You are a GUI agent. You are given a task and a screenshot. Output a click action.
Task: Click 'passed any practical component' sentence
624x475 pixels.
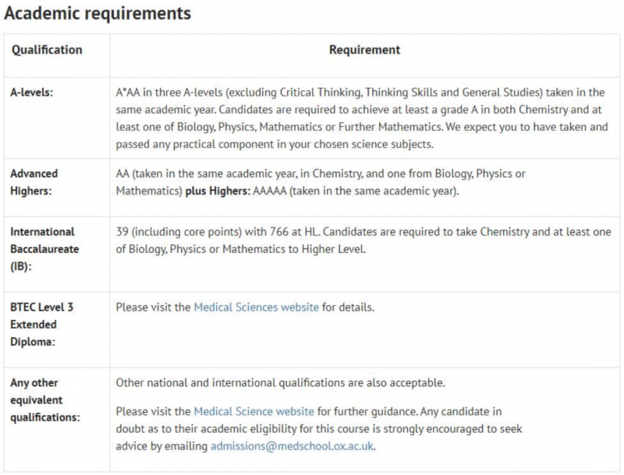click(x=275, y=144)
